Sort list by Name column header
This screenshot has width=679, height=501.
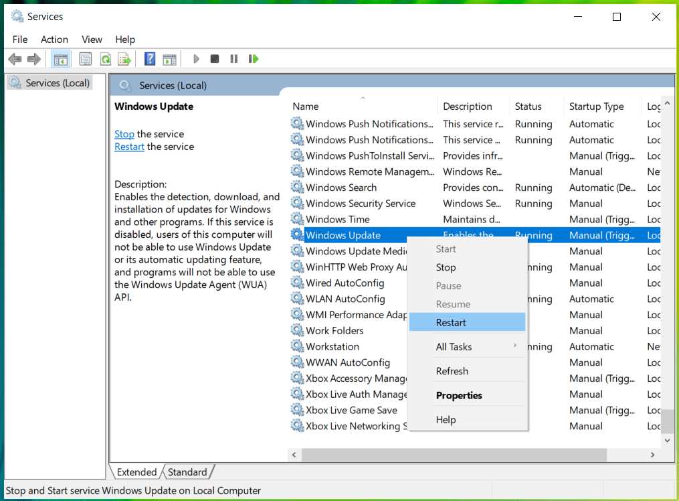306,106
